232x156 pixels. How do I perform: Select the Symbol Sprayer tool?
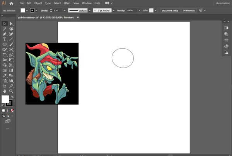click(5, 81)
